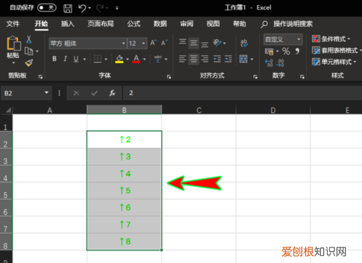Click the Accounting Number Format icon

[x=269, y=51]
